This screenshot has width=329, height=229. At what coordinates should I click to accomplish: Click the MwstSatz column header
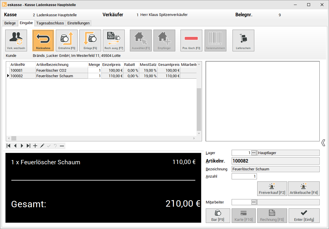[148, 64]
